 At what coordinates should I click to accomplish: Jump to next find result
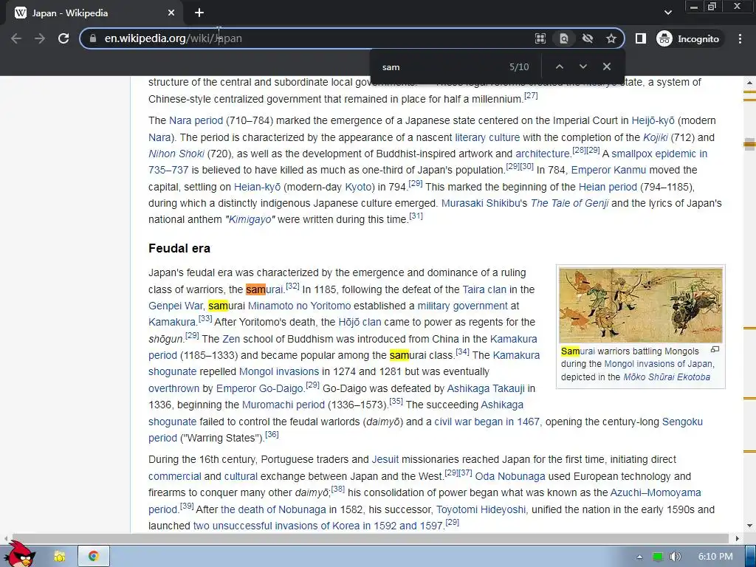click(x=583, y=66)
